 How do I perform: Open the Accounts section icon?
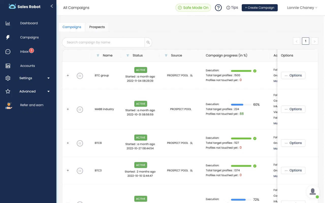(8, 66)
